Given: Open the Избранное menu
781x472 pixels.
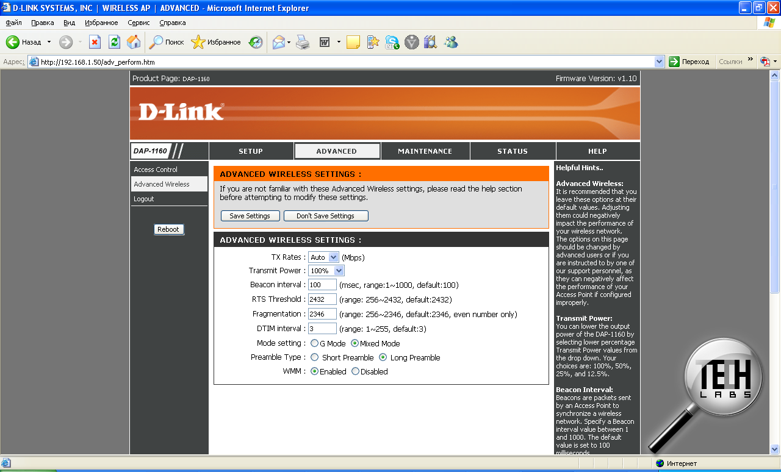Looking at the screenshot, I should (x=101, y=23).
